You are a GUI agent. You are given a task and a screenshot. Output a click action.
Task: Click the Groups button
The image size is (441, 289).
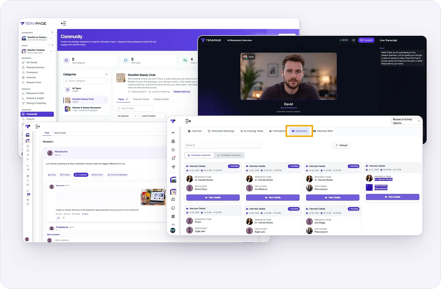coord(341,145)
